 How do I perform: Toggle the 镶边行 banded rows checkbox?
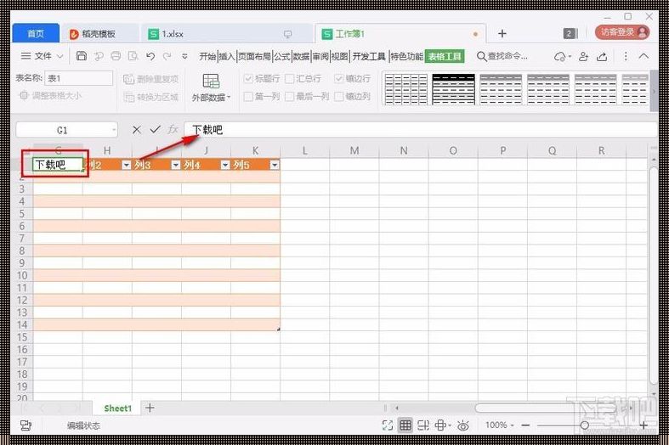coord(339,79)
